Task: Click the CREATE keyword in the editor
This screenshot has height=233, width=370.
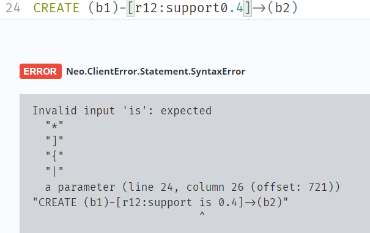Action: coord(56,8)
